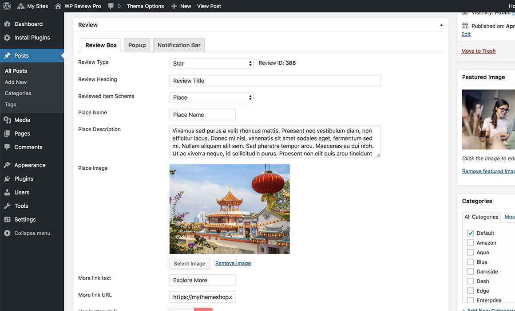This screenshot has width=515, height=311.
Task: Open Appearance paintbrush icon
Action: (7, 165)
